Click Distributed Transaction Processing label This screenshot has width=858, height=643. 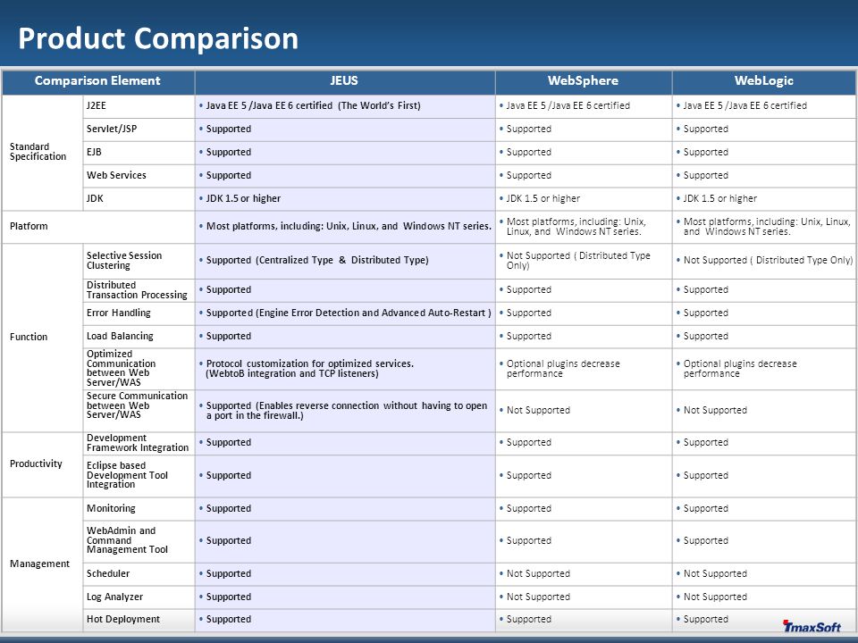pyautogui.click(x=139, y=290)
